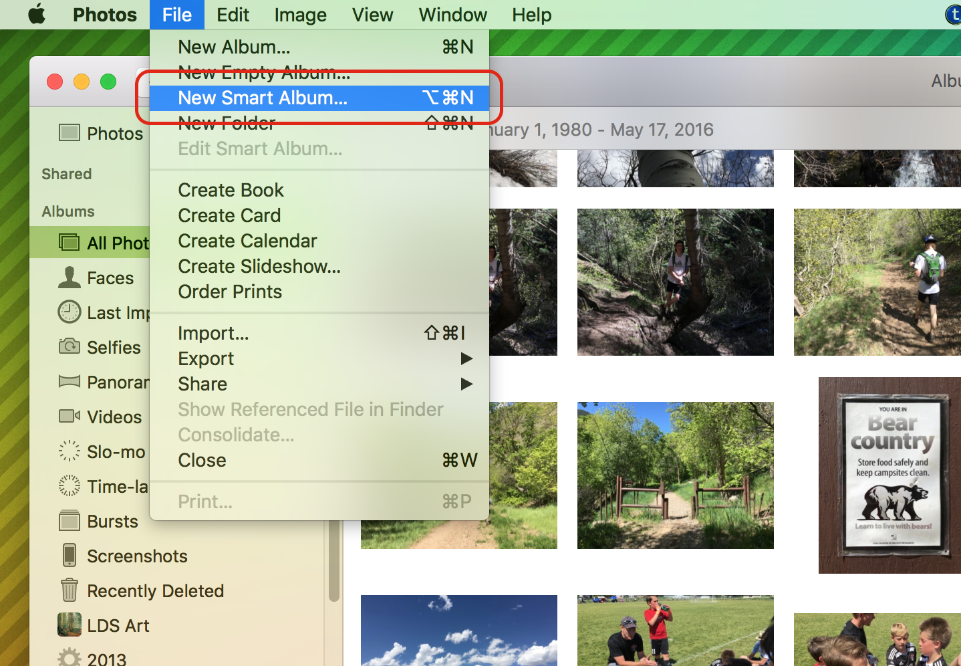Viewport: 961px width, 666px height.
Task: Choose Create Book from File menu
Action: pyautogui.click(x=319, y=190)
